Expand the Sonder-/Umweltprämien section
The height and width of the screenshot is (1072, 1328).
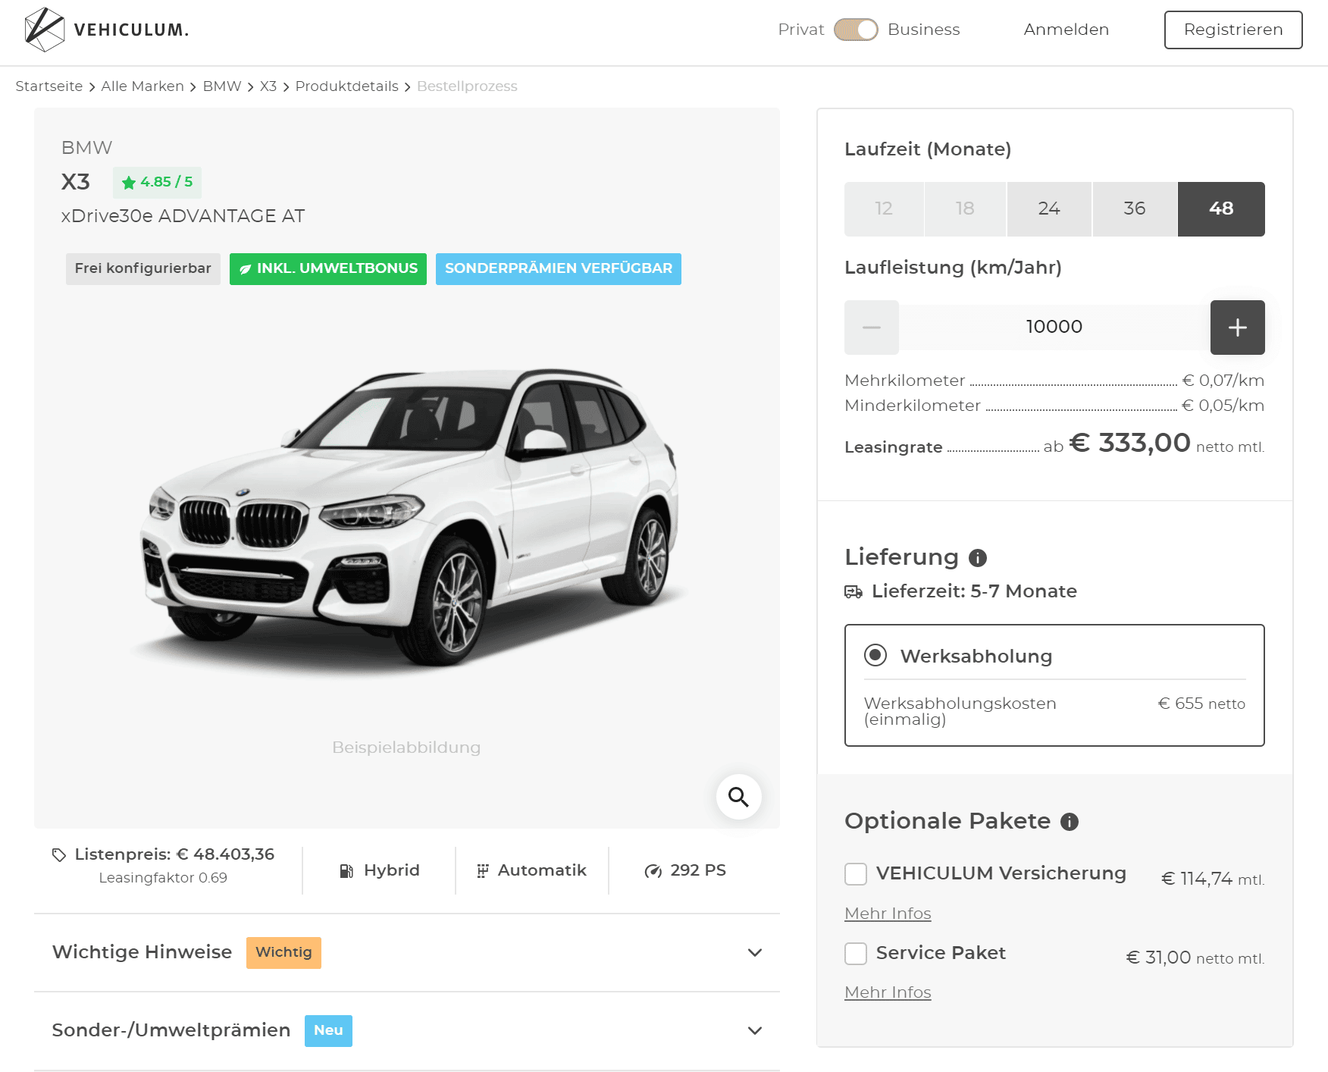(x=407, y=1031)
